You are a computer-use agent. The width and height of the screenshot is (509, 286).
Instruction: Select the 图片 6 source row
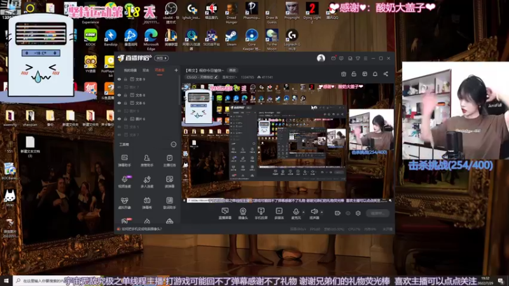click(147, 119)
